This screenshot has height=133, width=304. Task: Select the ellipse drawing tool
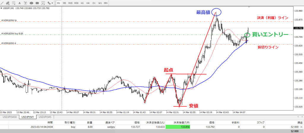point(31,3)
